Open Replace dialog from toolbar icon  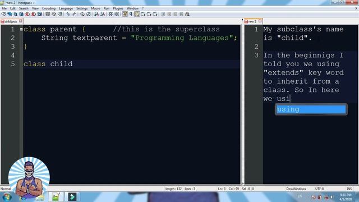(88, 14)
